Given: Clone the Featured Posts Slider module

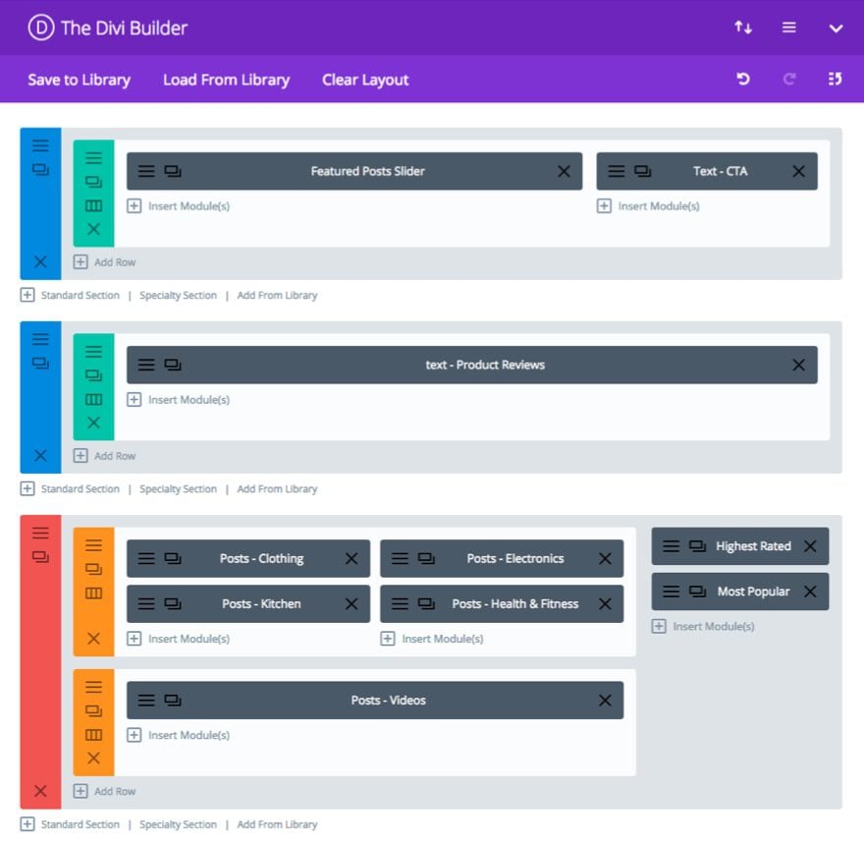Looking at the screenshot, I should (x=173, y=171).
